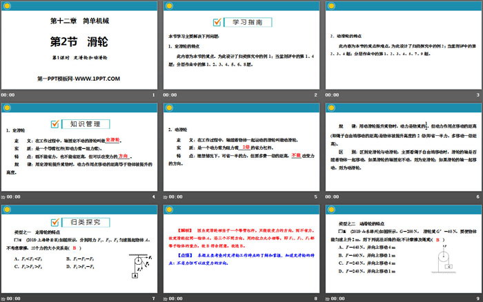Click slide number 9 label
This screenshot has height=302, width=483.
click(x=478, y=299)
